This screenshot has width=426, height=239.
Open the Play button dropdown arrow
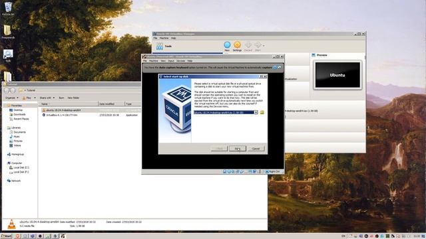[35, 98]
